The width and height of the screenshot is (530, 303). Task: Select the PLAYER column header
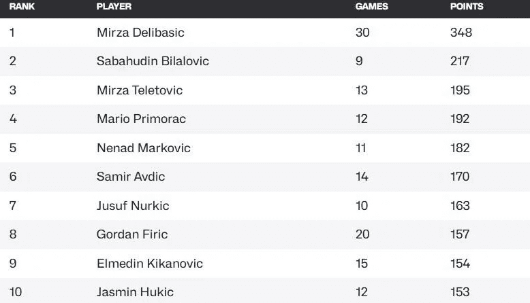(114, 6)
